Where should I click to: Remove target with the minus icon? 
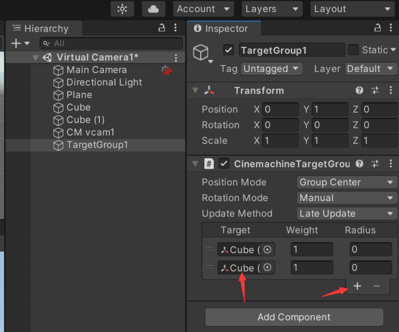pyautogui.click(x=376, y=286)
